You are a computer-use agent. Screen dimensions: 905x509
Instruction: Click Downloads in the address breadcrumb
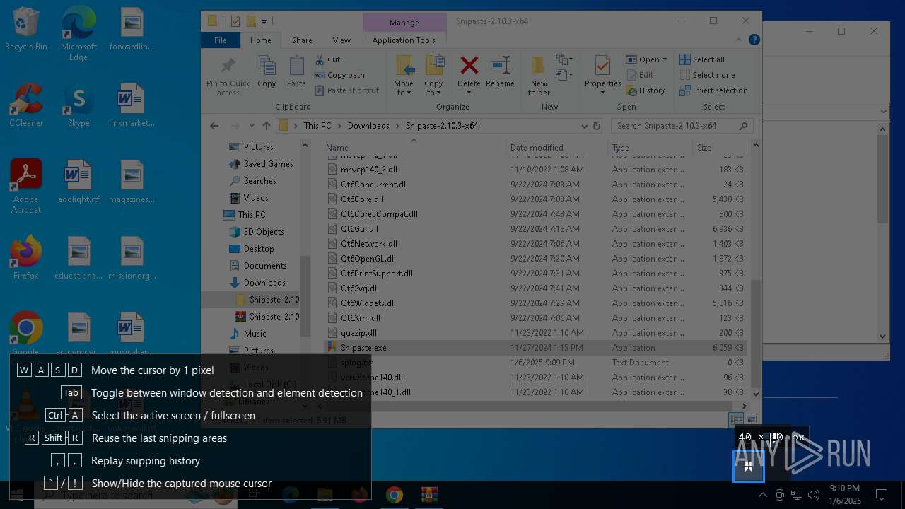point(368,126)
